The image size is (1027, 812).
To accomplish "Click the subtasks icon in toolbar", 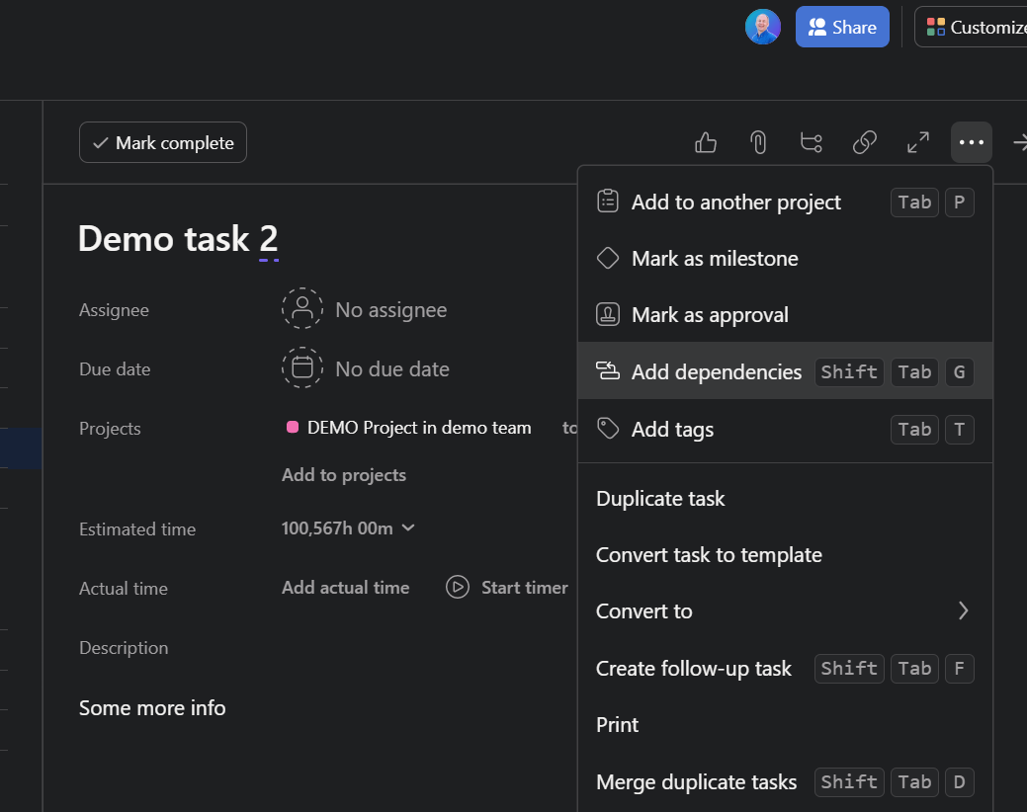I will pos(812,143).
